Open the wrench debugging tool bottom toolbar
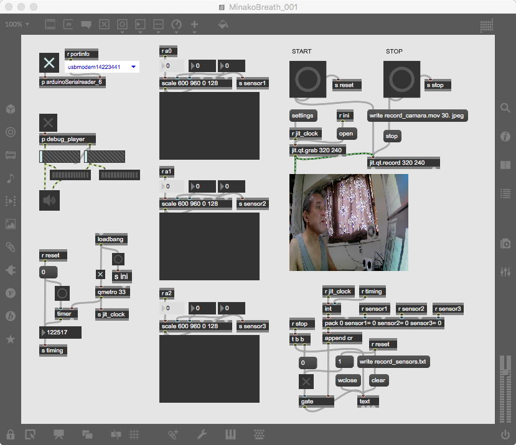 (x=202, y=434)
